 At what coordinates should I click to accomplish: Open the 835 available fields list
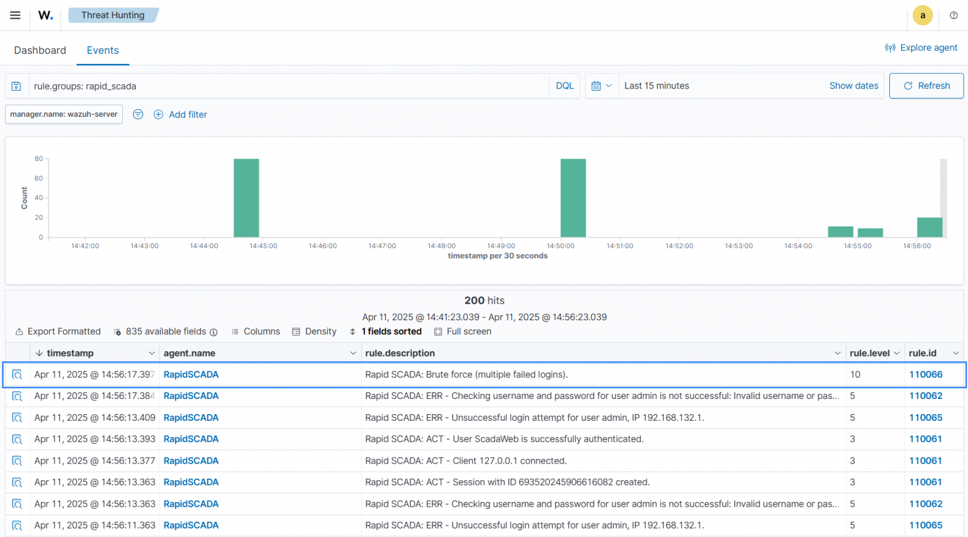tap(165, 332)
